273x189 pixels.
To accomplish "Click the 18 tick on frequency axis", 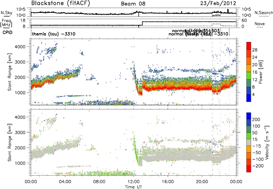I will click(23, 20).
